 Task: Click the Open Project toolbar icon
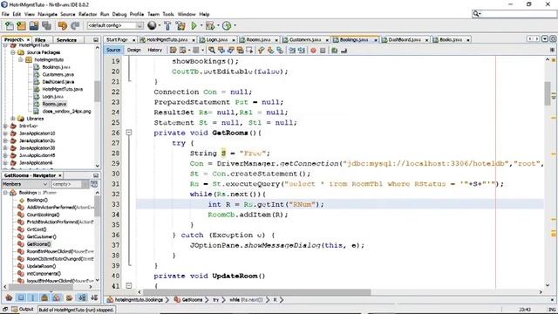point(34,25)
